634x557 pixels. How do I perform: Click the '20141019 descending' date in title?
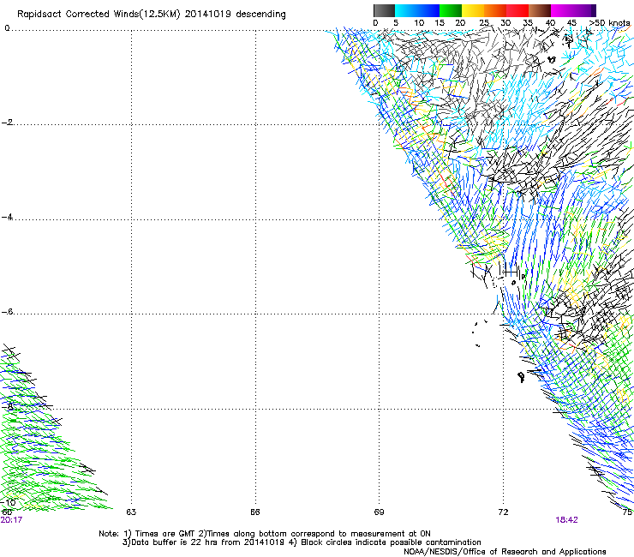(x=235, y=15)
